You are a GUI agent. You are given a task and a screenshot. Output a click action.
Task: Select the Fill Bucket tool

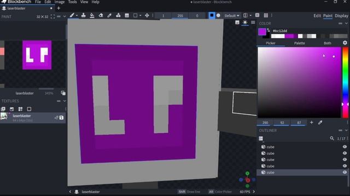(92, 15)
